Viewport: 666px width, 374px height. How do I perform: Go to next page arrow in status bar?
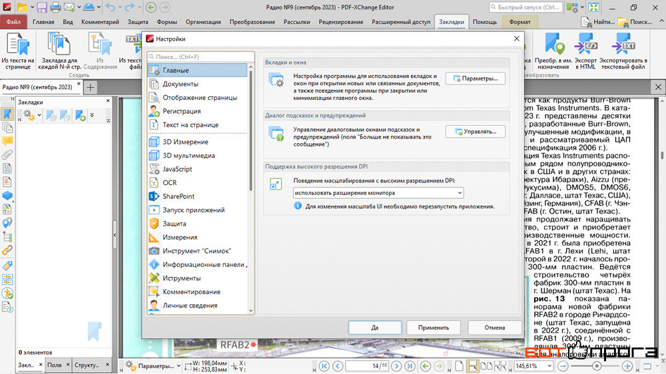(396, 365)
